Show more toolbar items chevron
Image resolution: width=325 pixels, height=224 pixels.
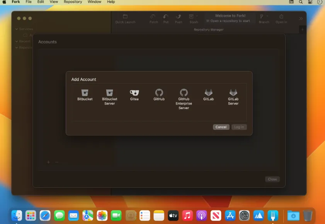pyautogui.click(x=301, y=19)
